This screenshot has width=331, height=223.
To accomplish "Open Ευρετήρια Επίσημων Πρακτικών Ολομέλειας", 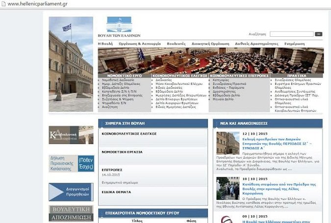I will tap(298, 86).
